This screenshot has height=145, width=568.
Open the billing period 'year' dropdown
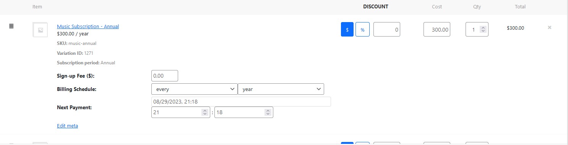(x=281, y=89)
